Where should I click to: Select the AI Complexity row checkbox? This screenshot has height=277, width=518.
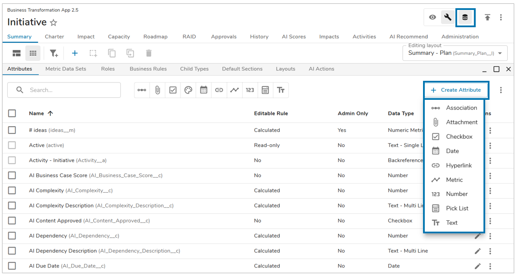coord(12,191)
